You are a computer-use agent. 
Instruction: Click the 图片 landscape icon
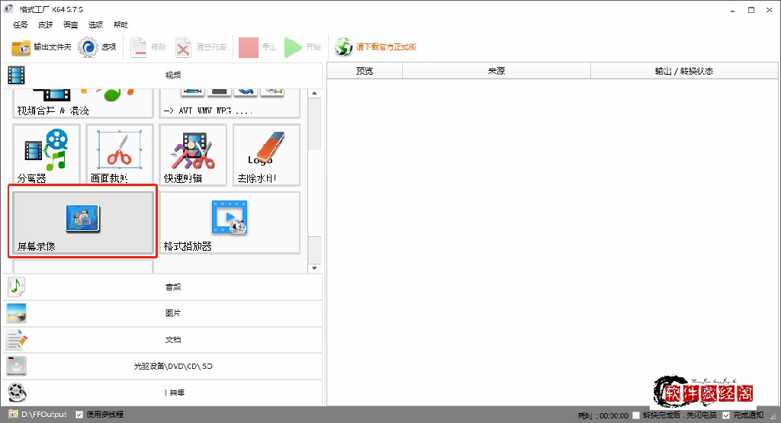click(16, 313)
